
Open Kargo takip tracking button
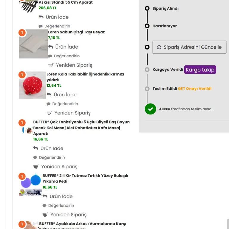click(x=200, y=70)
